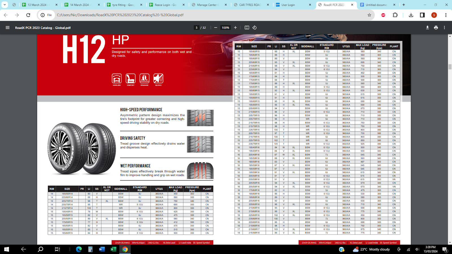Open the Chrome extensions puzzle icon
The image size is (452, 254).
[x=395, y=15]
